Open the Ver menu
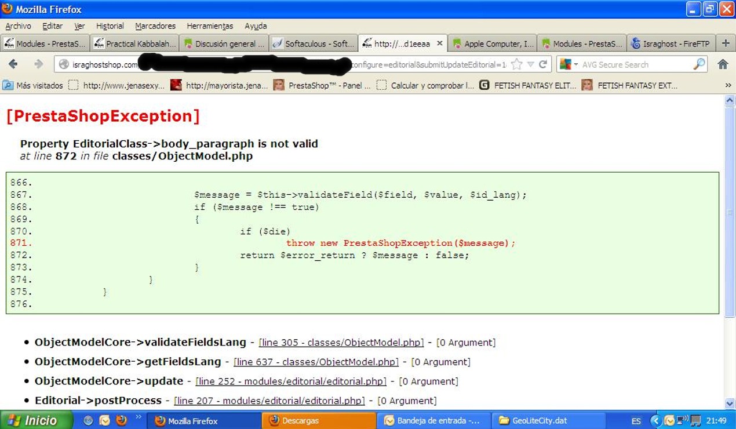Viewport: 736px width, 429px height. click(x=79, y=26)
